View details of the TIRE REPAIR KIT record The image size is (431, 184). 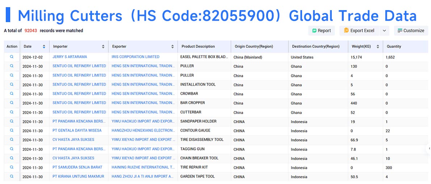coord(12,167)
